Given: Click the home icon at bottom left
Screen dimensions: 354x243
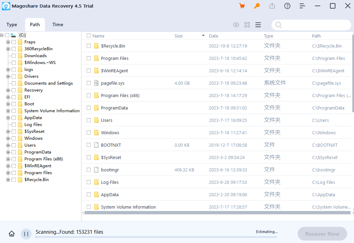Looking at the screenshot, I should (11, 234).
